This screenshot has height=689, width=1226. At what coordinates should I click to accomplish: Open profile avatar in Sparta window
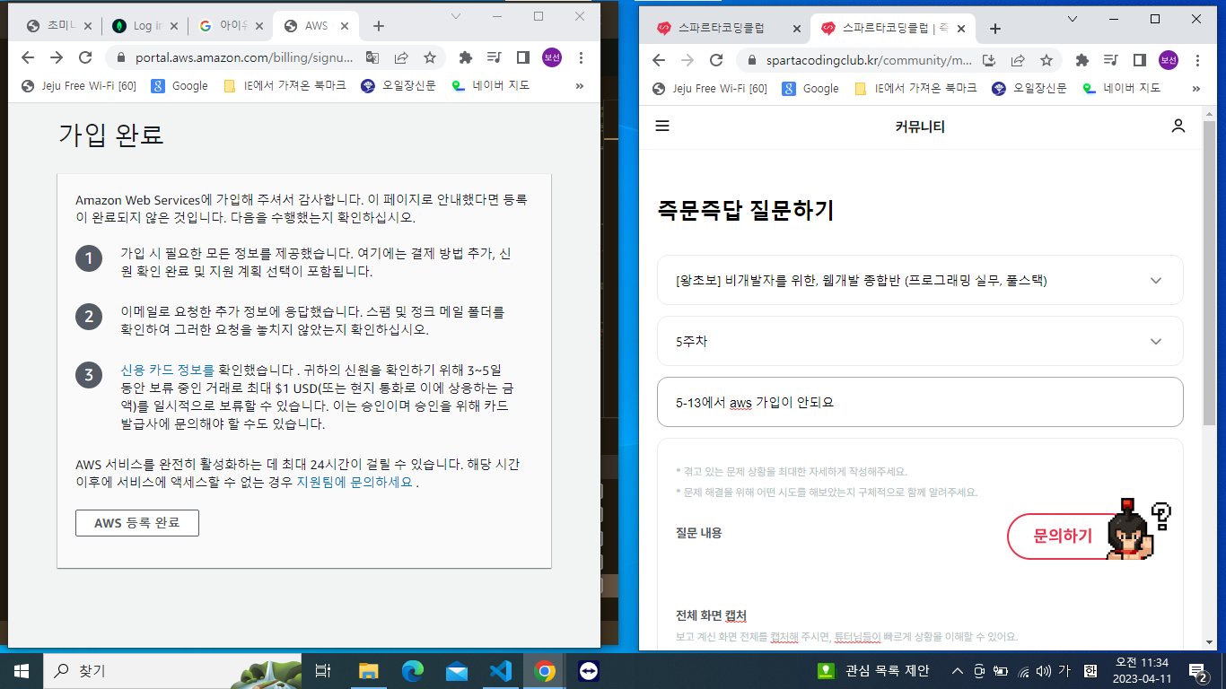click(x=1168, y=60)
